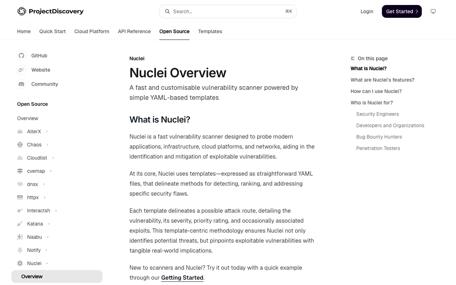The height and width of the screenshot is (285, 456).
Task: Open the API Reference tab
Action: click(134, 31)
